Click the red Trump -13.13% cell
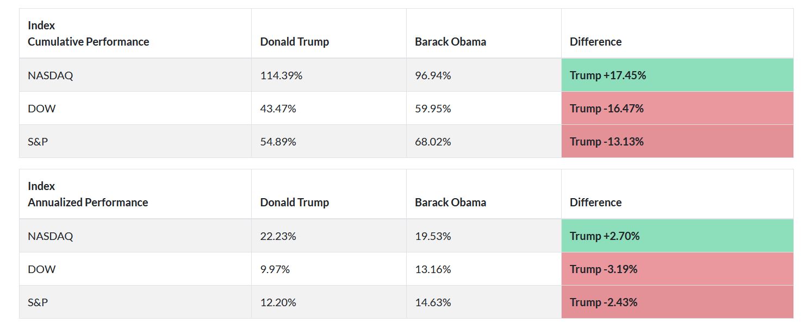This screenshot has width=808, height=329. [x=606, y=142]
